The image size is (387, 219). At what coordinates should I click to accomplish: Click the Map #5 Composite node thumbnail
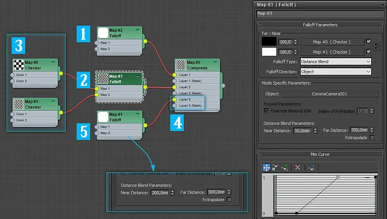pos(181,65)
